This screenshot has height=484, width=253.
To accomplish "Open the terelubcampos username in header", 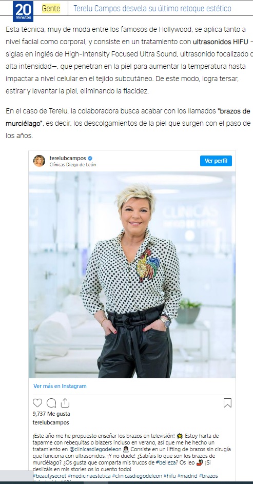I will point(68,159).
